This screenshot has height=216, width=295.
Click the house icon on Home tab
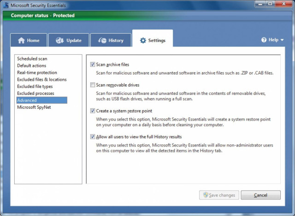[x=21, y=40]
